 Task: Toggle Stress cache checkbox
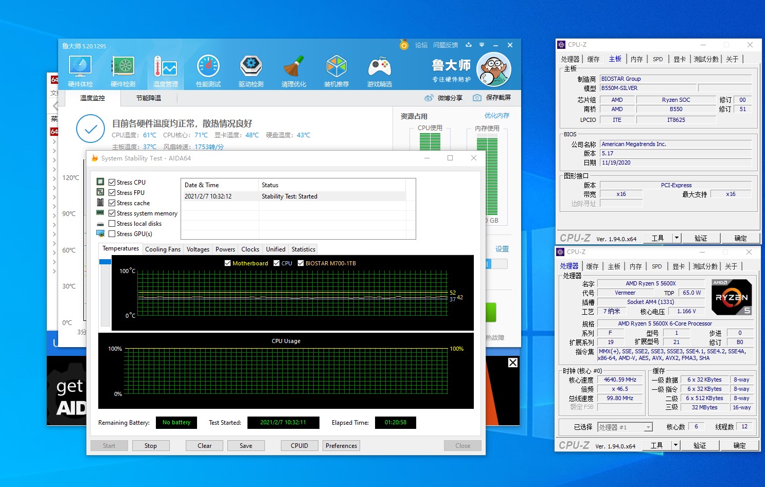[112, 203]
